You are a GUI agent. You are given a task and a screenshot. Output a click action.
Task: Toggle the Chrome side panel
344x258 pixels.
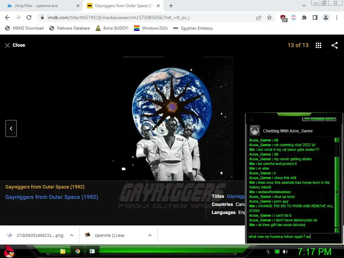pos(315,17)
